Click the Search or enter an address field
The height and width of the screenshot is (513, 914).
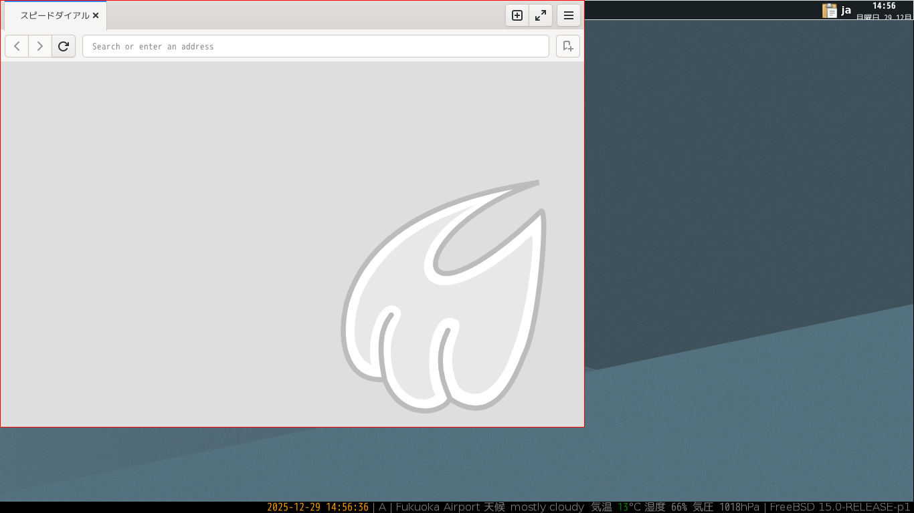tap(316, 46)
